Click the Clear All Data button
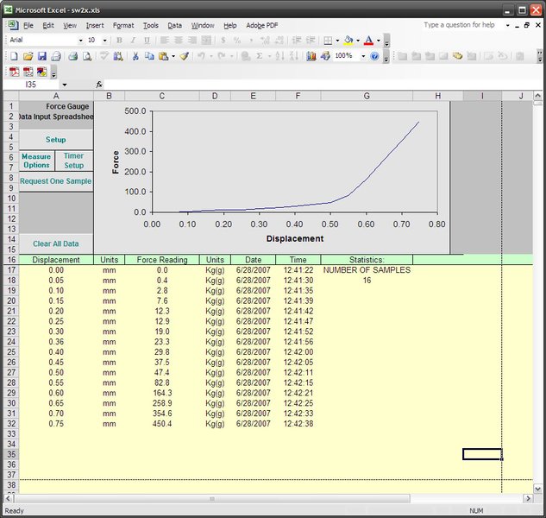The image size is (546, 518). (55, 243)
